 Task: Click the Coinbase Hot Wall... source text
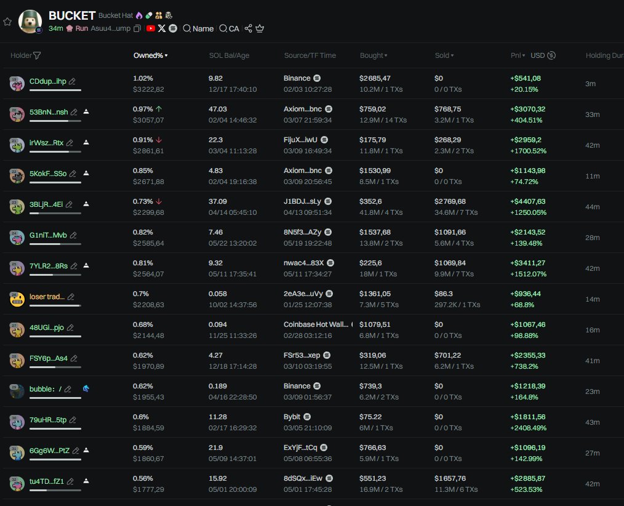(x=316, y=324)
